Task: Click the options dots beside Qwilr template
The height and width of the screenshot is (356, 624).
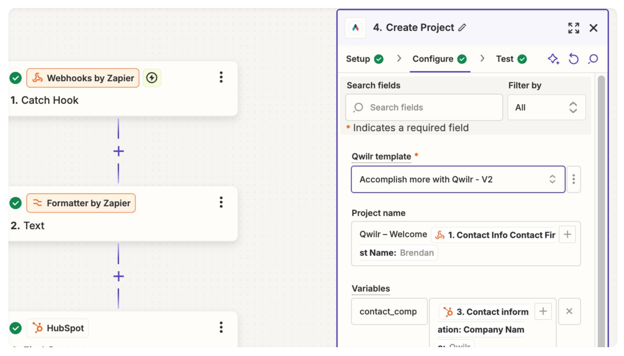Action: point(574,179)
